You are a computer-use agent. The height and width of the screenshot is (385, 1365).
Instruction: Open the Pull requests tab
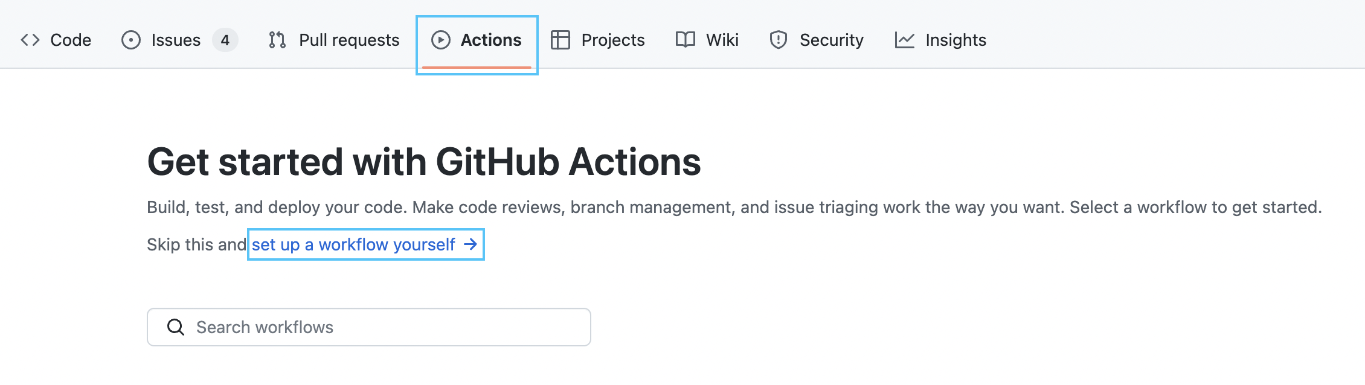pyautogui.click(x=334, y=40)
